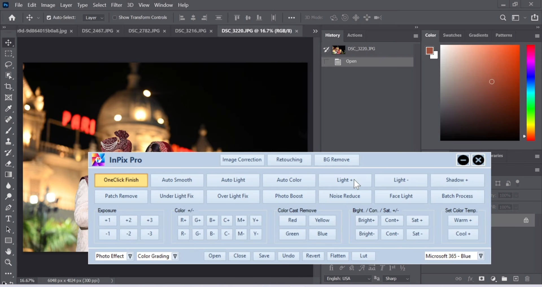The width and height of the screenshot is (542, 287).
Task: Select the Spot Healing Brush tool
Action: click(x=8, y=120)
